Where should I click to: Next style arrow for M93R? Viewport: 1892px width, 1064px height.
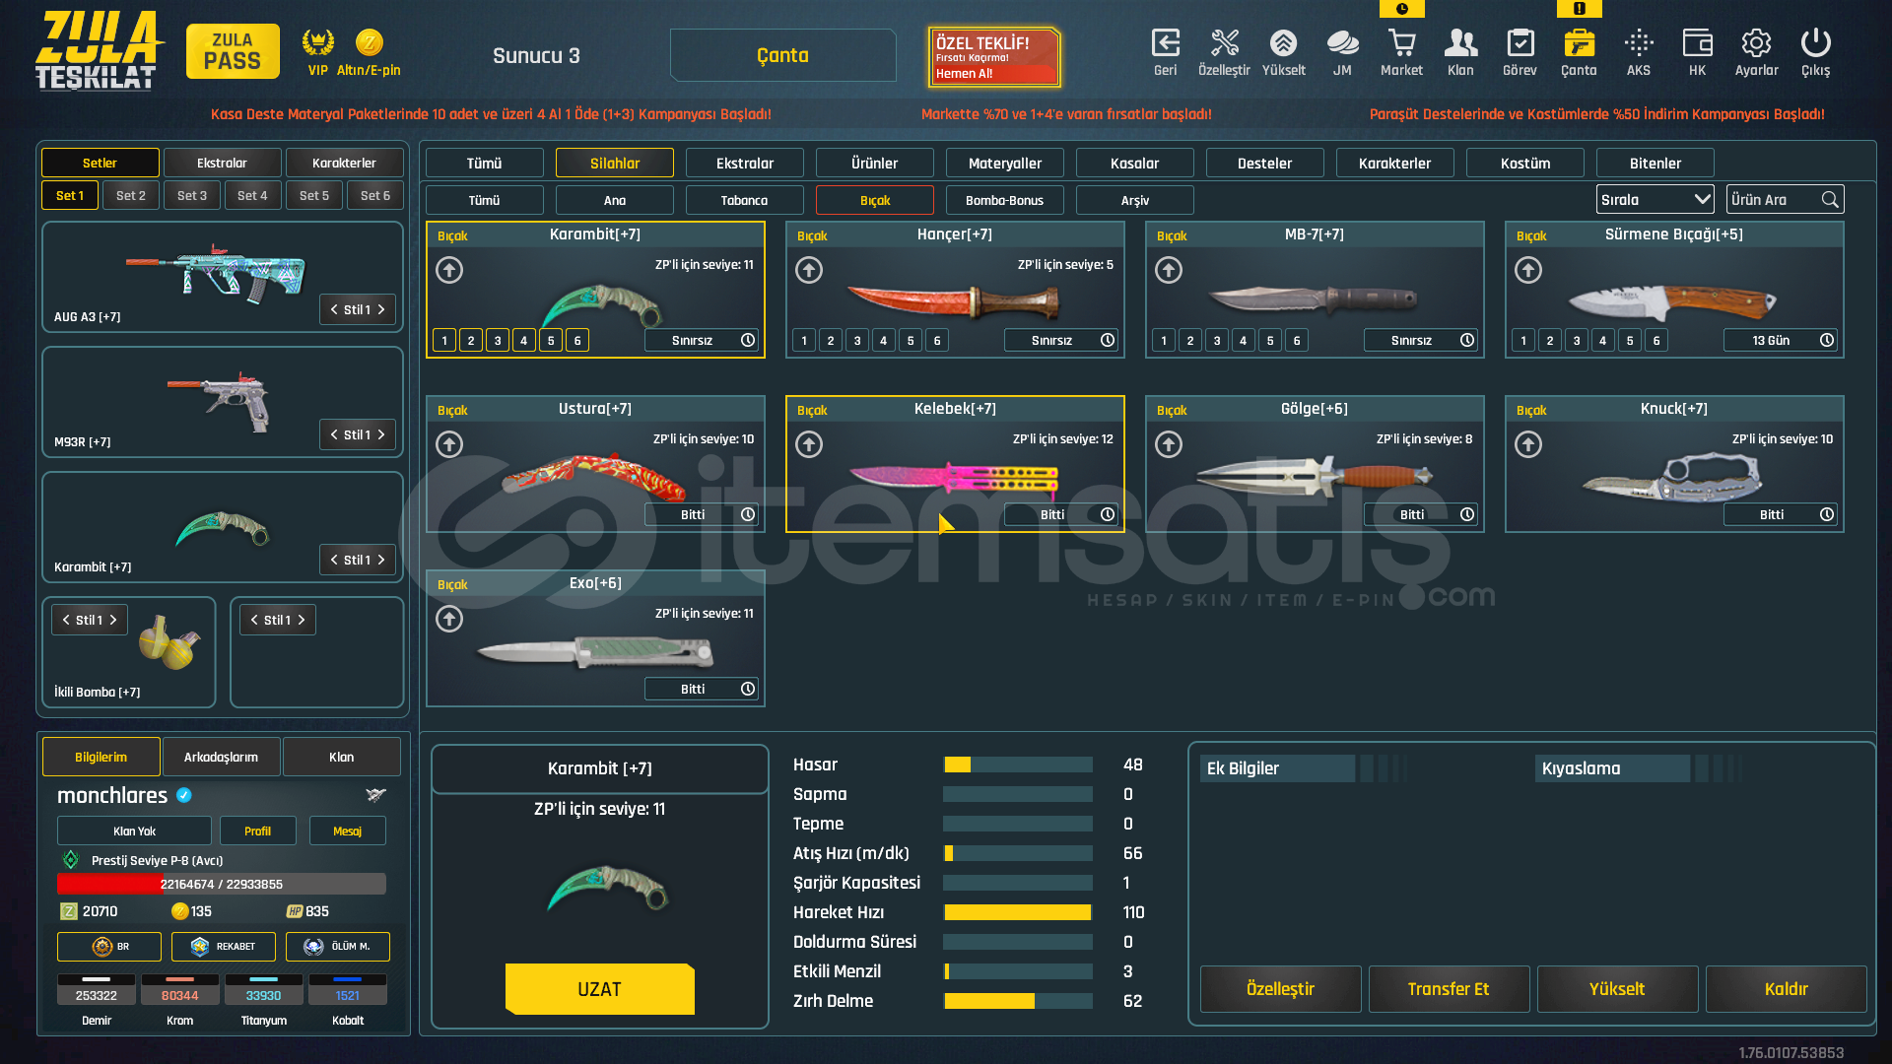(x=381, y=434)
